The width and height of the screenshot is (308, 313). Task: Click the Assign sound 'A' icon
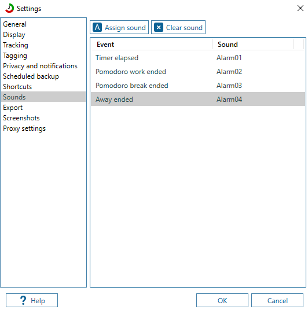coord(97,27)
